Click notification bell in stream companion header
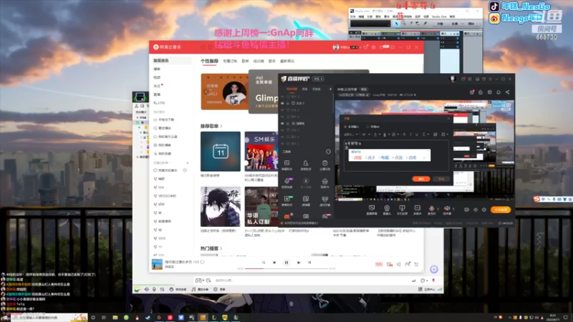573x322 pixels. [499, 92]
